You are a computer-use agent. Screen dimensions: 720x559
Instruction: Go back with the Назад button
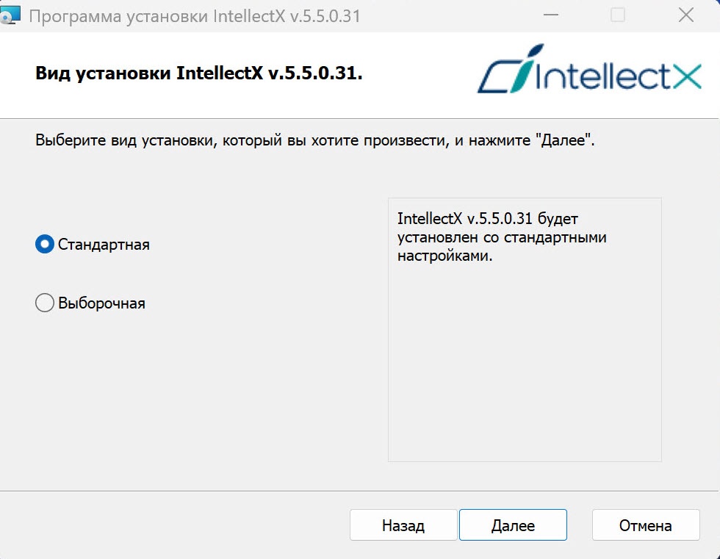coord(403,525)
